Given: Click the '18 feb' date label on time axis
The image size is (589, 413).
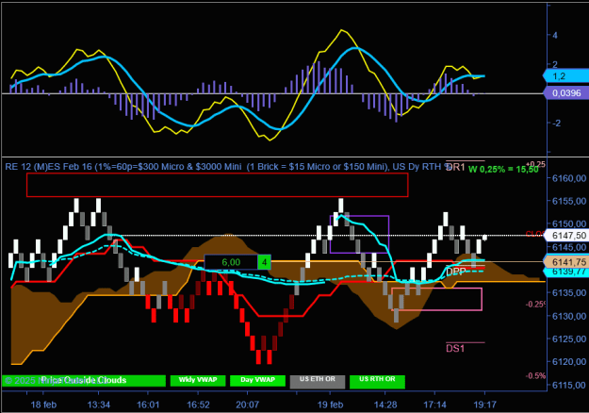Looking at the screenshot, I should [x=43, y=405].
